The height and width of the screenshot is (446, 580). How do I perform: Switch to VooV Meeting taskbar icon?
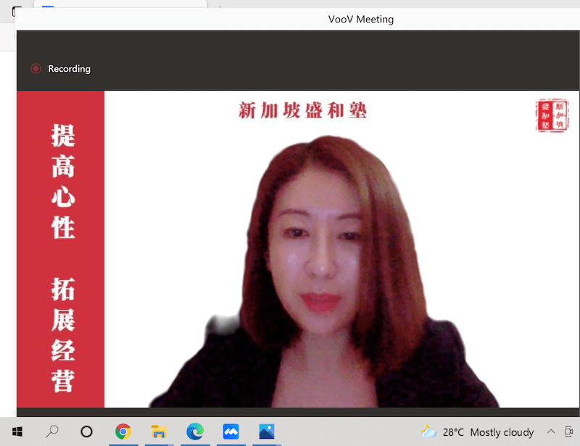pos(231,432)
